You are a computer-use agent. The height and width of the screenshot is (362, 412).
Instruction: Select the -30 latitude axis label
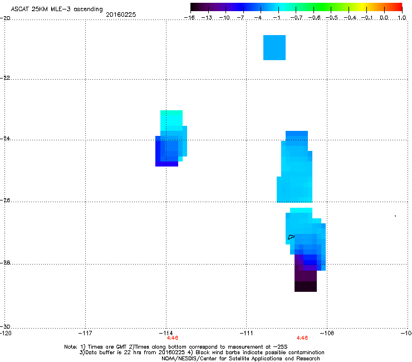6,326
